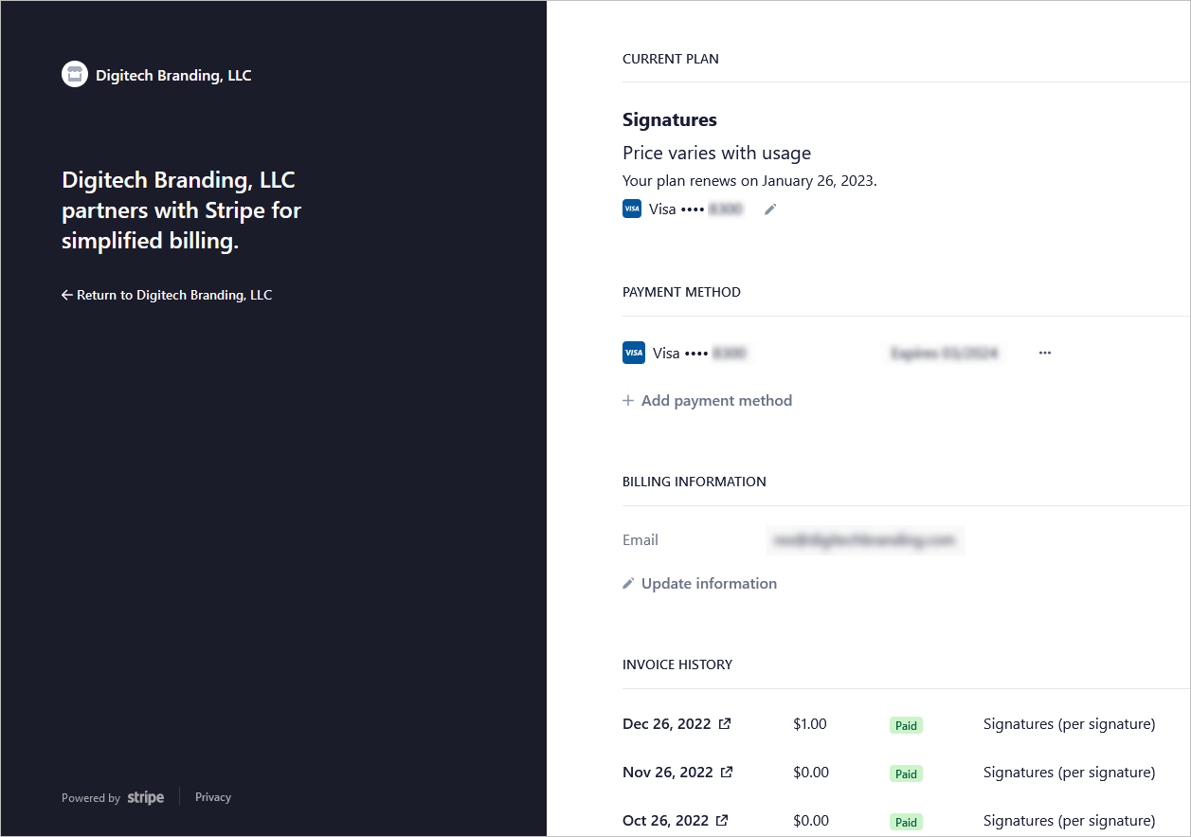This screenshot has height=837, width=1191.
Task: Click the Visa logo in Payment Method section
Action: [x=634, y=353]
